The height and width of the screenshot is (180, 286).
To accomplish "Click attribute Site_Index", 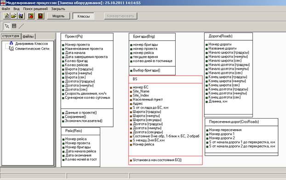I will pos(141,96).
